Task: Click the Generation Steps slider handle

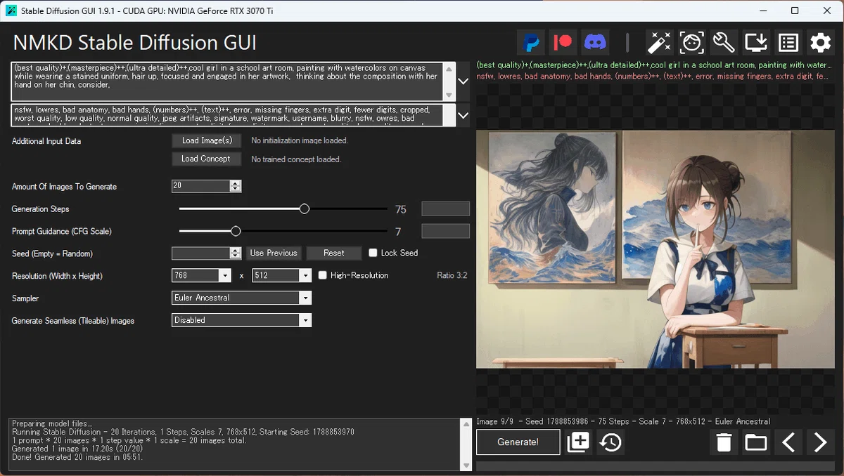Action: tap(305, 209)
